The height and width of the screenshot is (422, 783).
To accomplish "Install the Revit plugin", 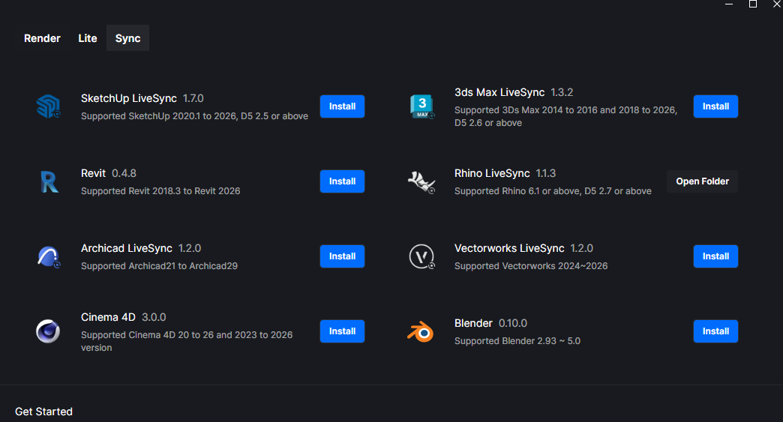I will click(x=342, y=181).
